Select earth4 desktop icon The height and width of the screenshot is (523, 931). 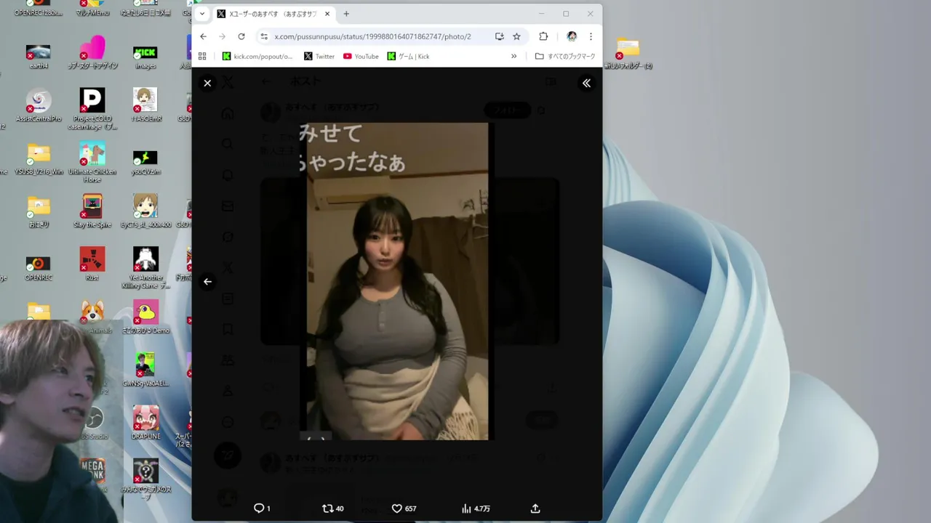click(x=39, y=57)
